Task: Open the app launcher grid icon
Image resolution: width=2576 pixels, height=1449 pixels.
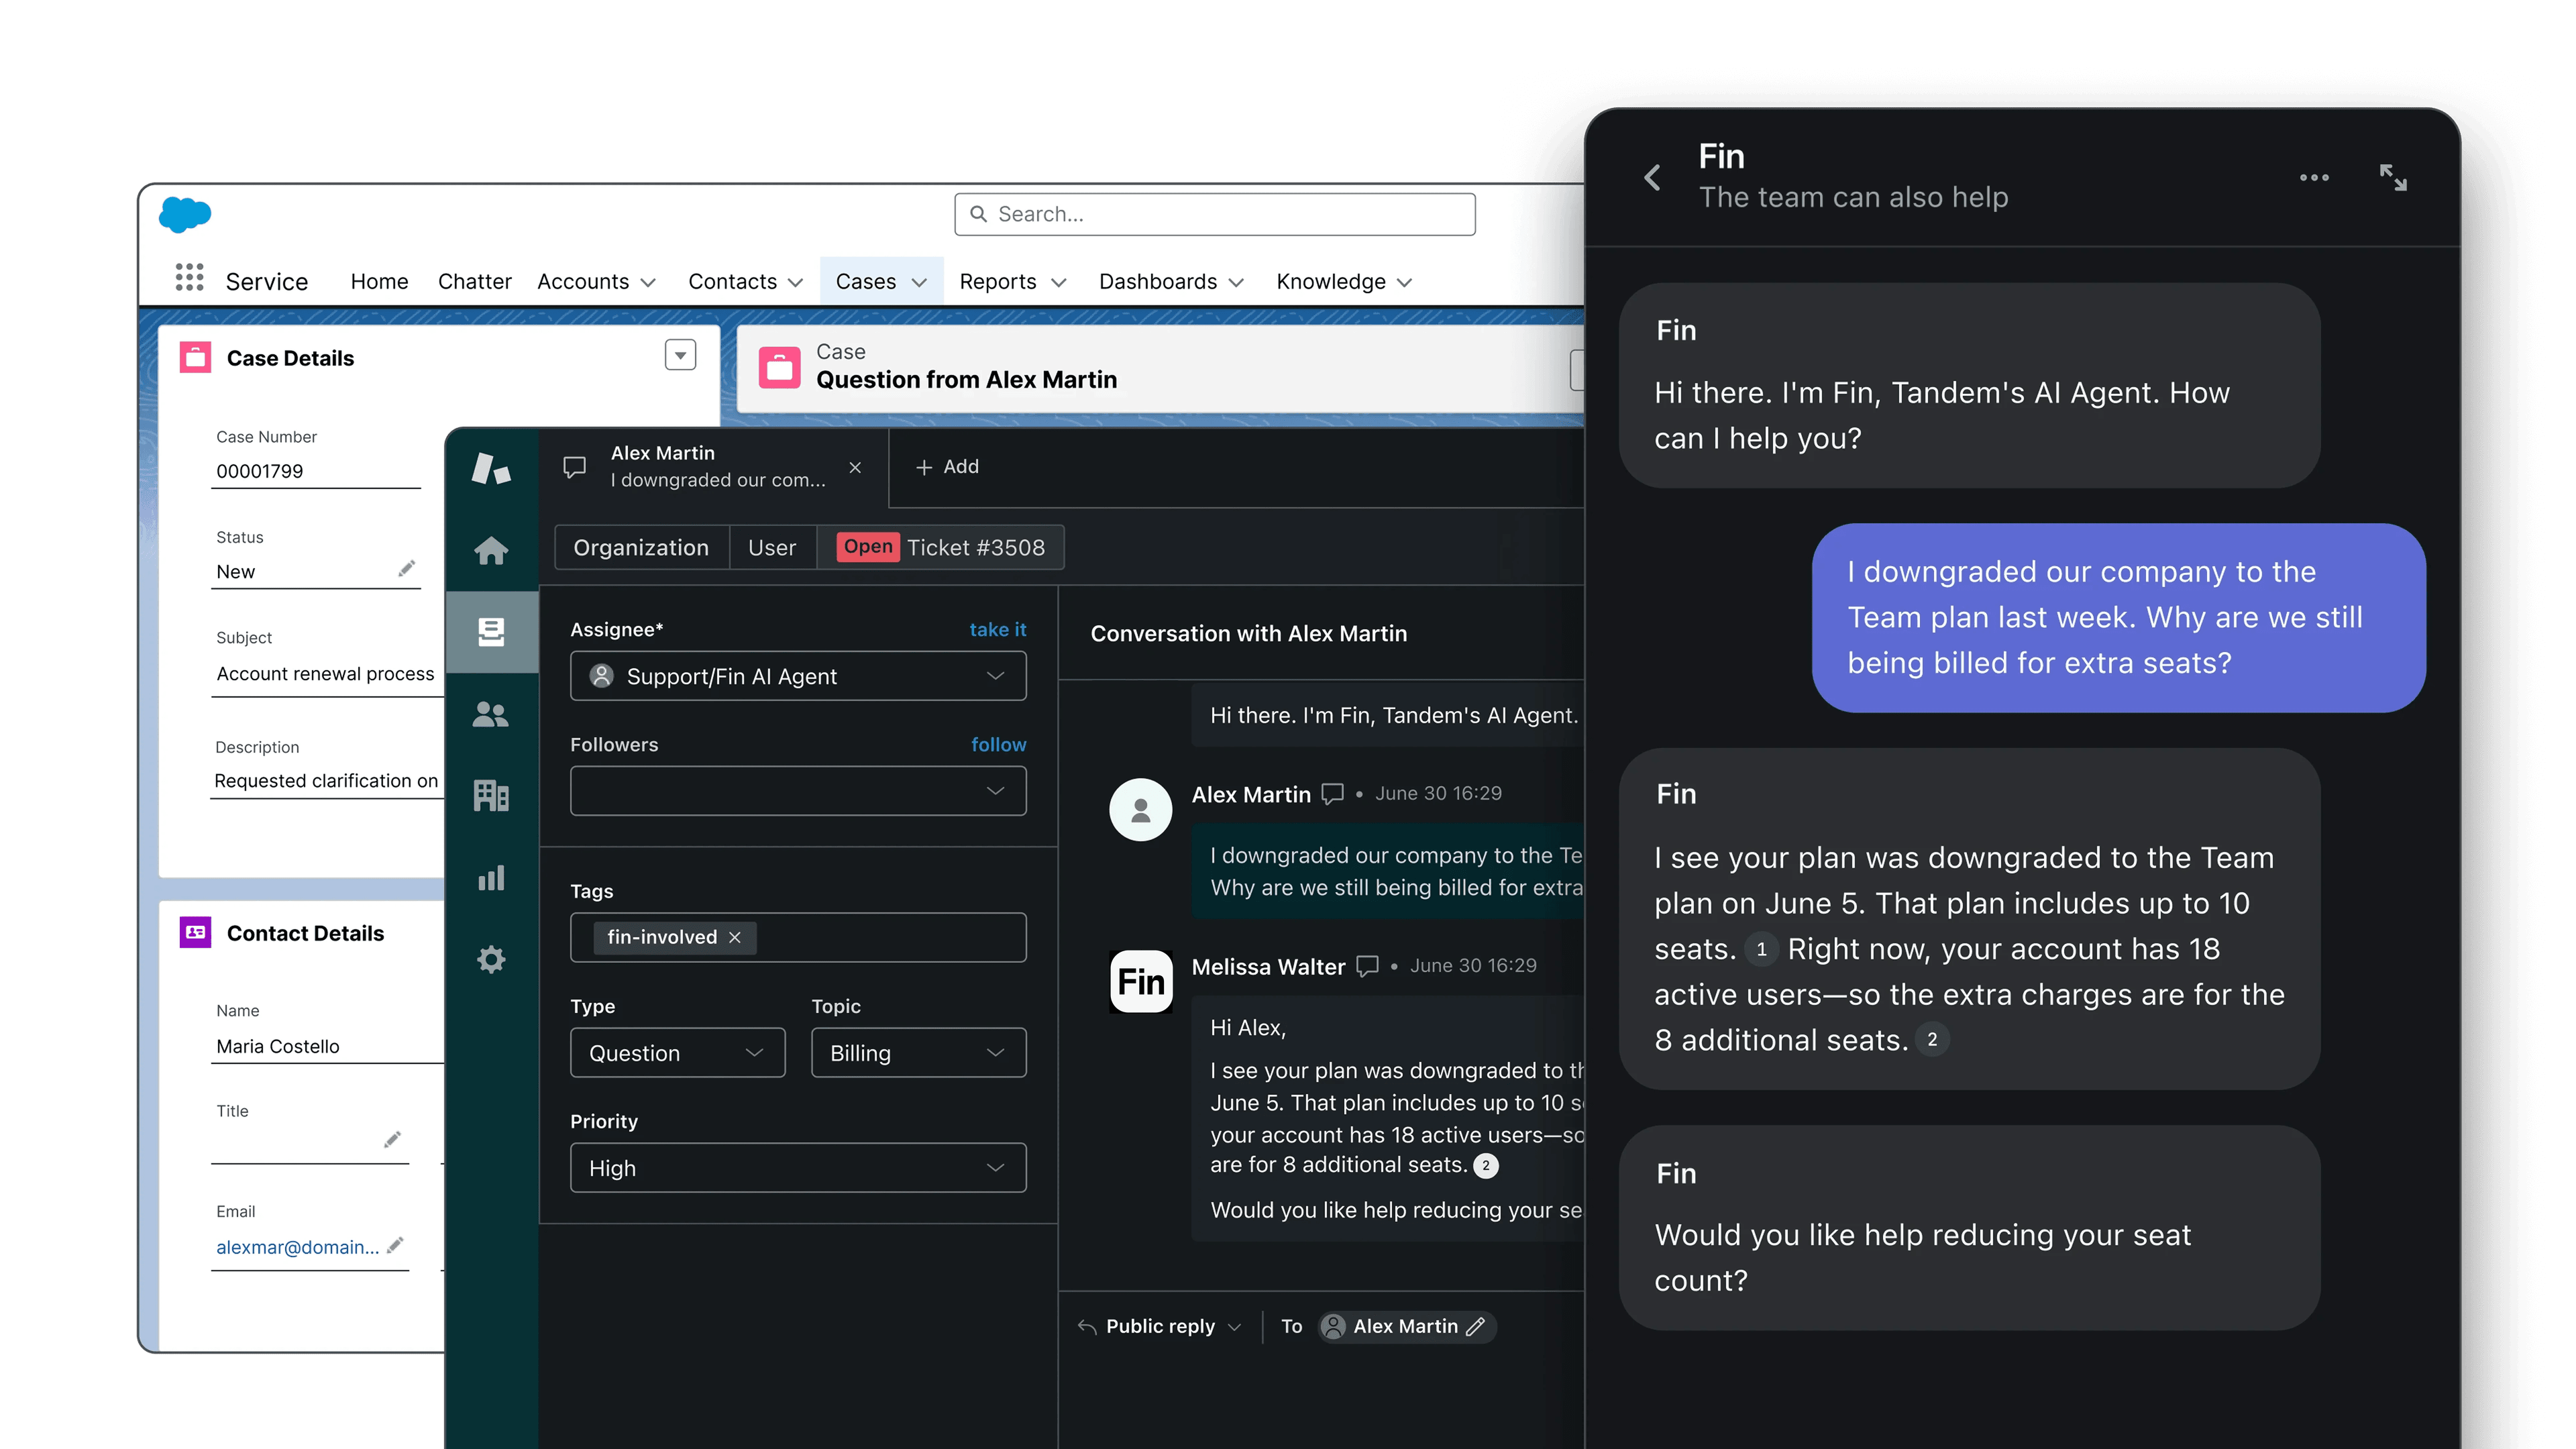Action: pyautogui.click(x=189, y=277)
